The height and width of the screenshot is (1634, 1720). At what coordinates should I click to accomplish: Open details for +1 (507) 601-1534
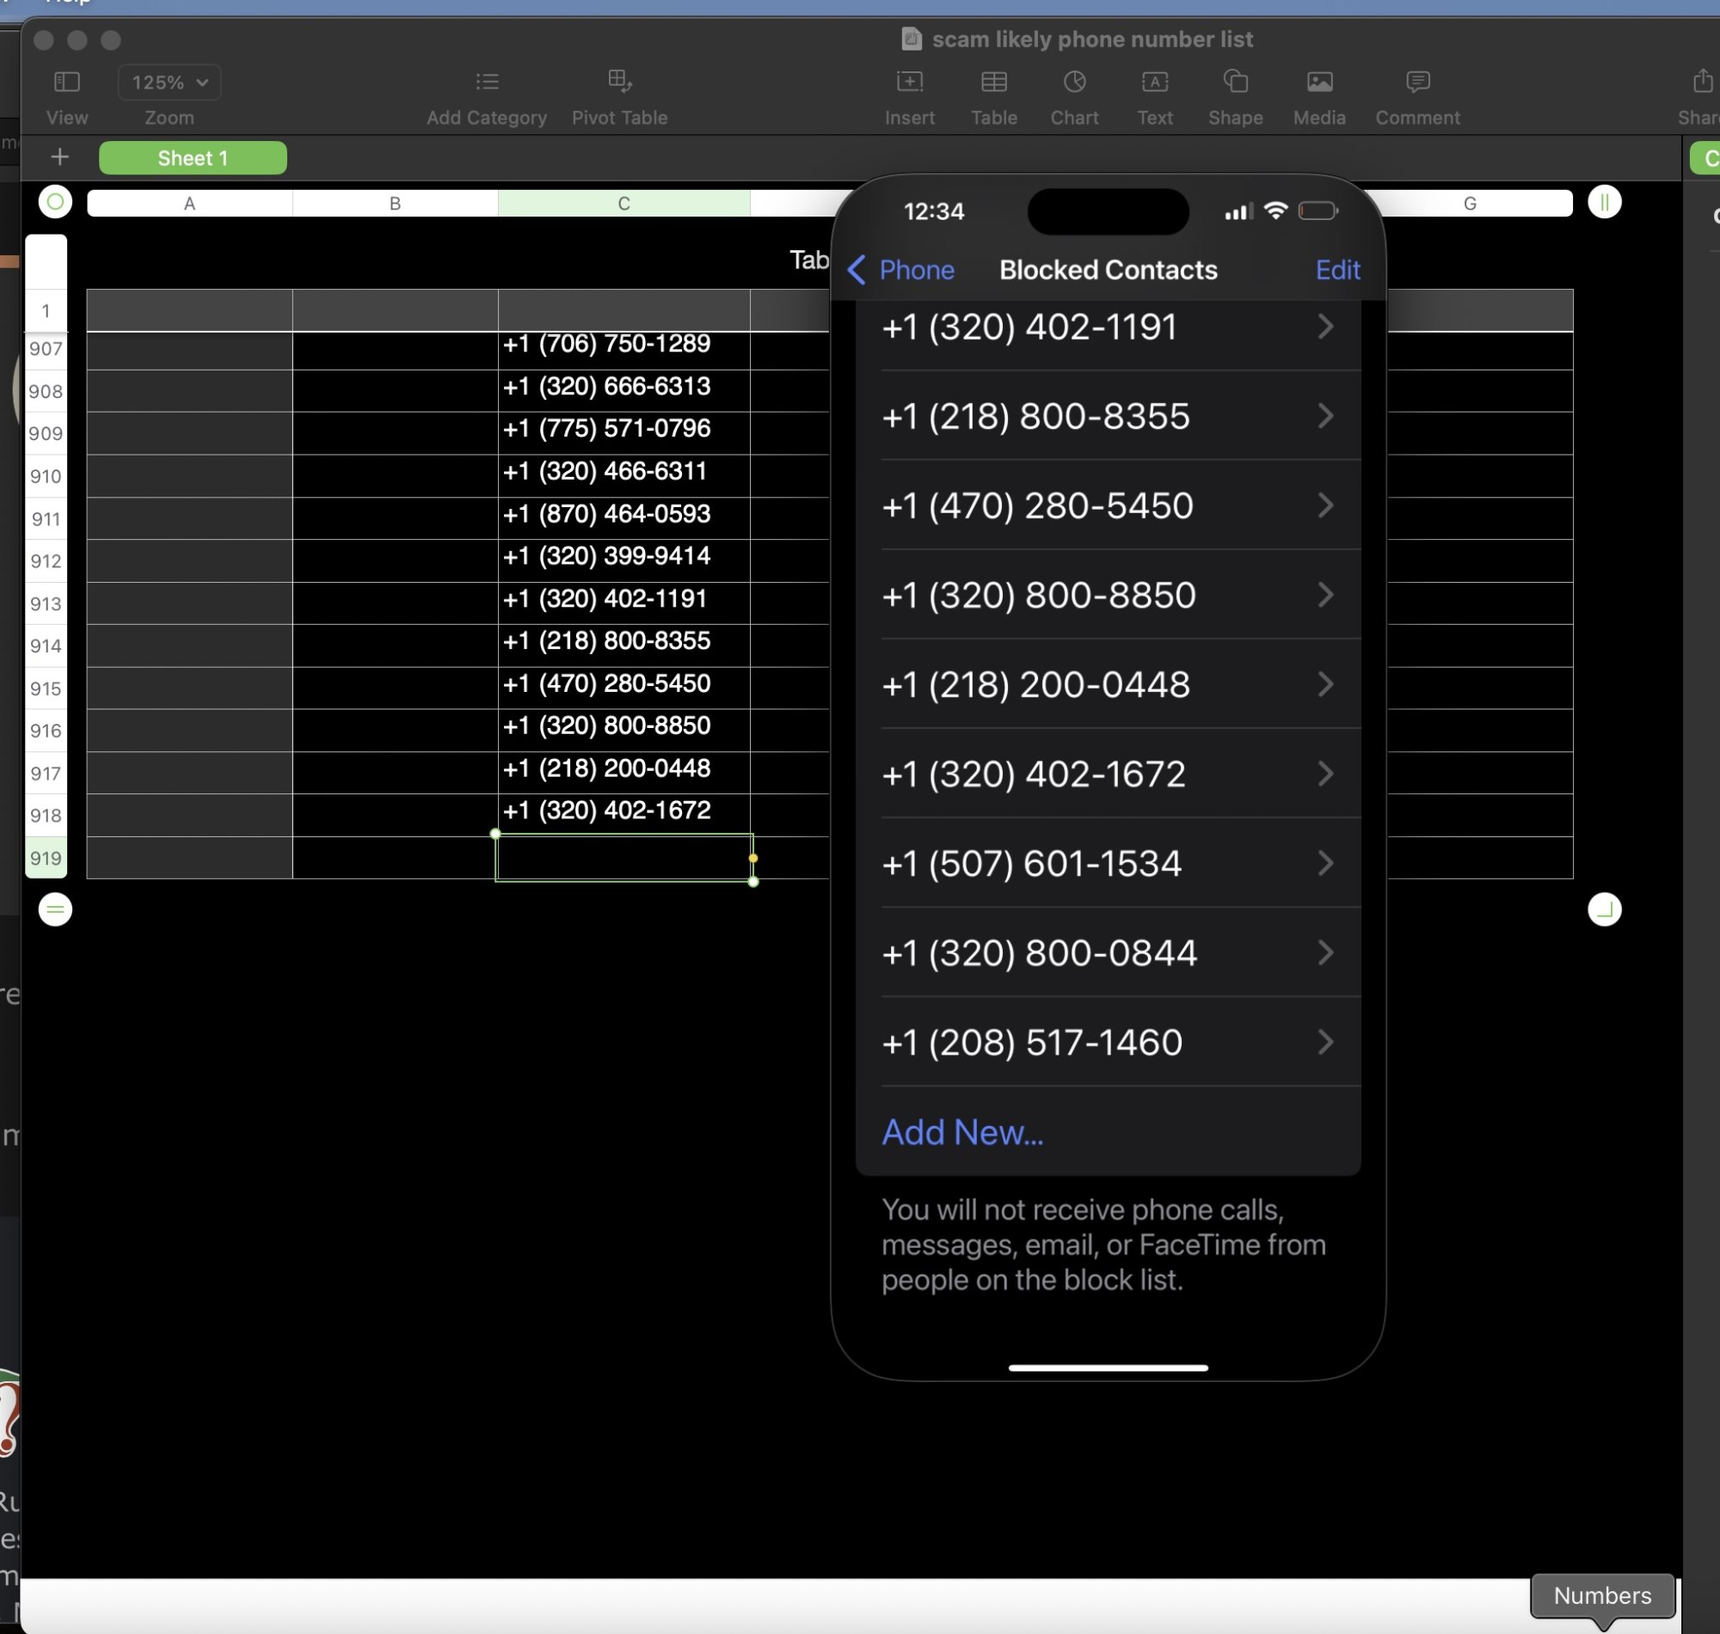[x=1107, y=863]
